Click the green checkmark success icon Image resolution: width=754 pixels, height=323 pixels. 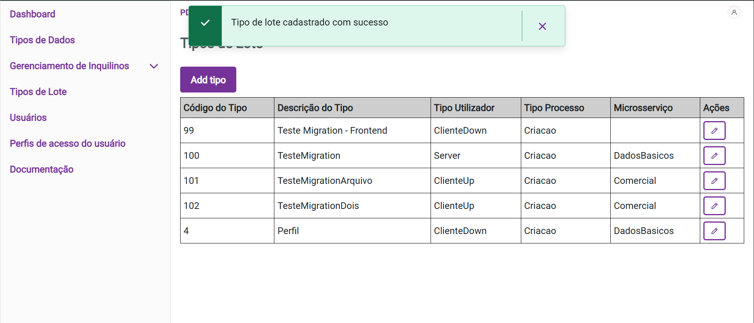pos(205,23)
